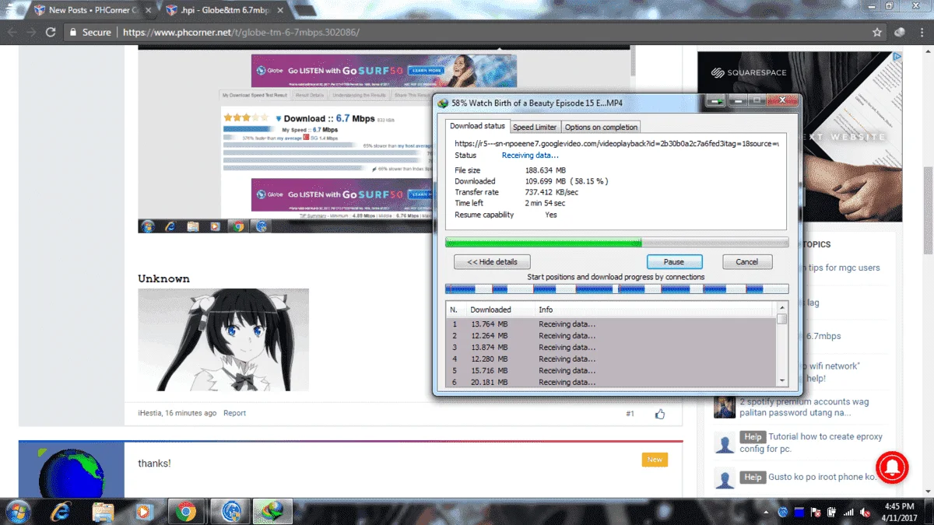Click the #1 post number link
The width and height of the screenshot is (934, 525).
click(x=630, y=414)
